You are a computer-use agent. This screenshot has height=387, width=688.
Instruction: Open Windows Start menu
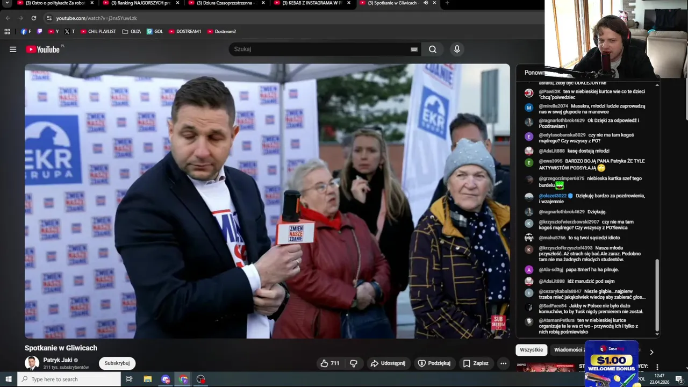[x=8, y=379]
